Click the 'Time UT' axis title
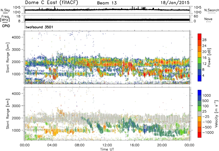Screen dimensions: 219x151 point(107,149)
